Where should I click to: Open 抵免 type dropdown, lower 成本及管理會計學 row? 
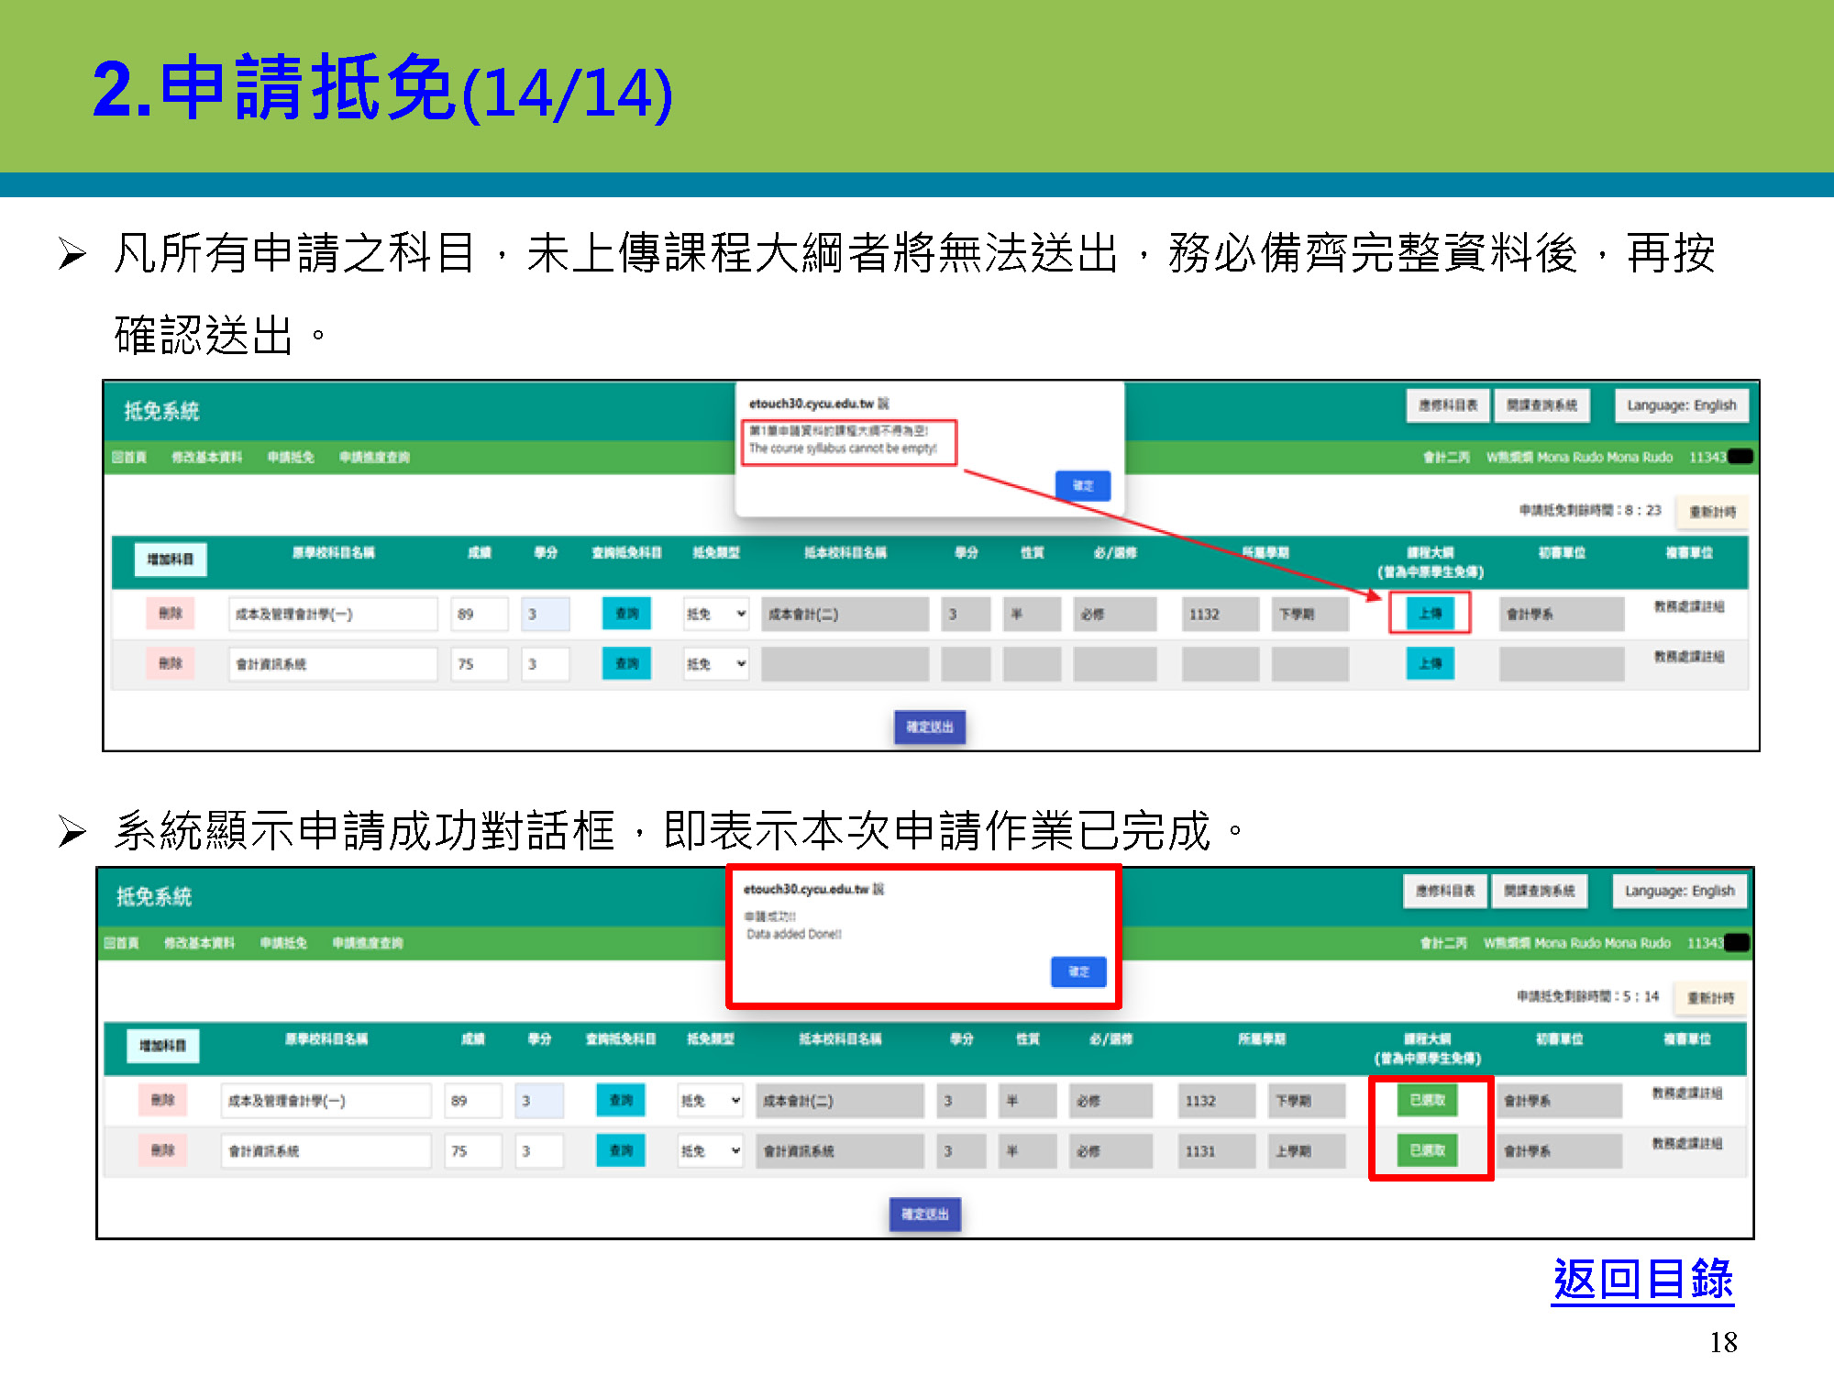click(x=711, y=1100)
